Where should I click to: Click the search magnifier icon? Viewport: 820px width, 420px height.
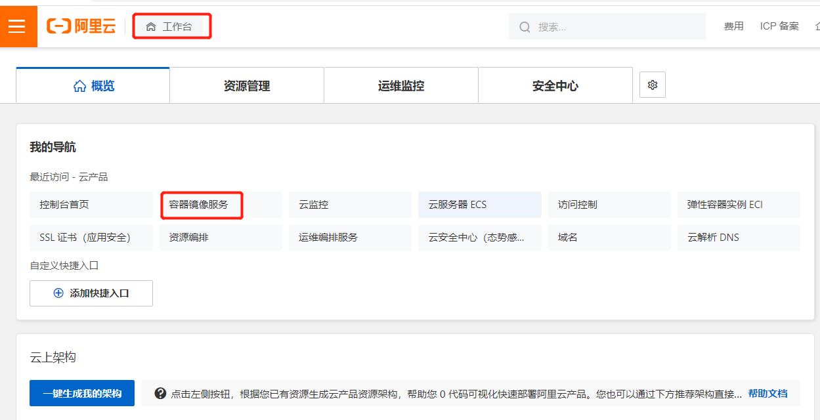[x=525, y=27]
